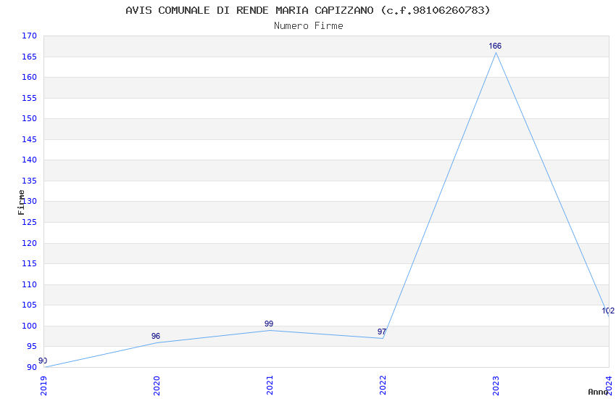Click the 100 y-axis tick label
The width and height of the screenshot is (616, 399).
pyautogui.click(x=30, y=326)
